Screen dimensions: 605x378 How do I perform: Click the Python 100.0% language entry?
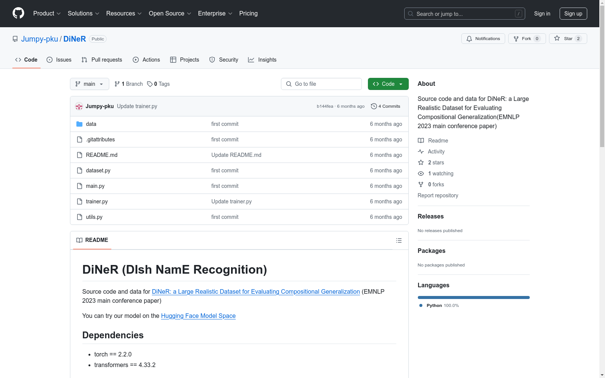439,305
